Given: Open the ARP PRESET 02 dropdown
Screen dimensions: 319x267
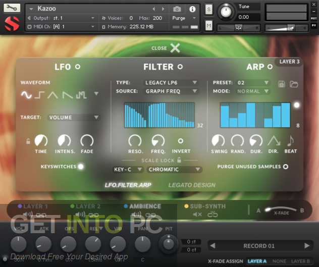Looking at the screenshot, I should click(253, 83).
